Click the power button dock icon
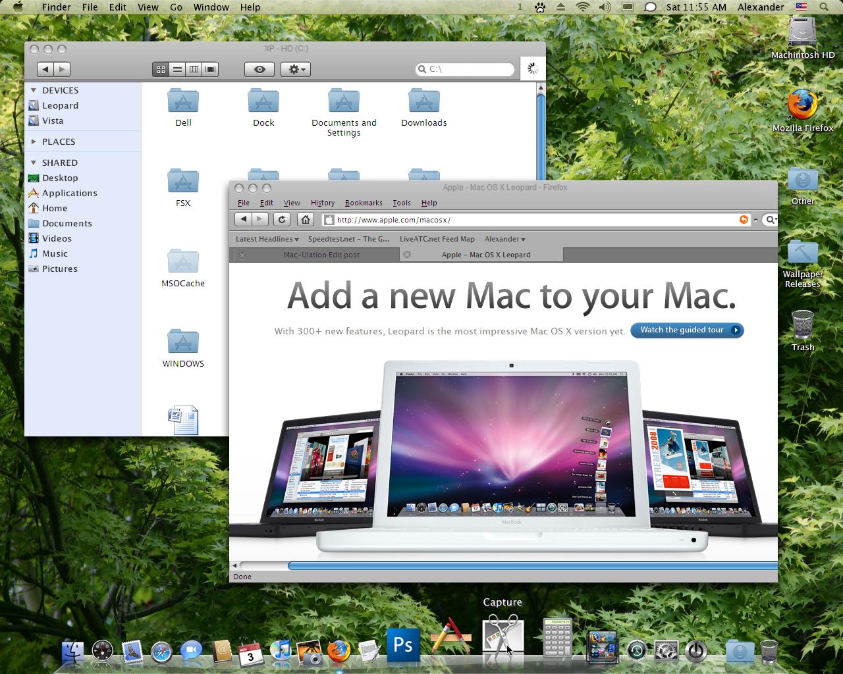Screen dimensions: 843x674 point(696,651)
